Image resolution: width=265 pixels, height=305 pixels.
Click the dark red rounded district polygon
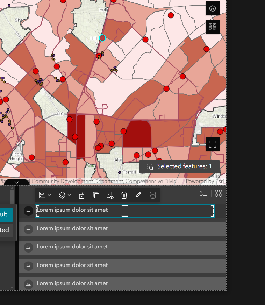tap(137, 133)
